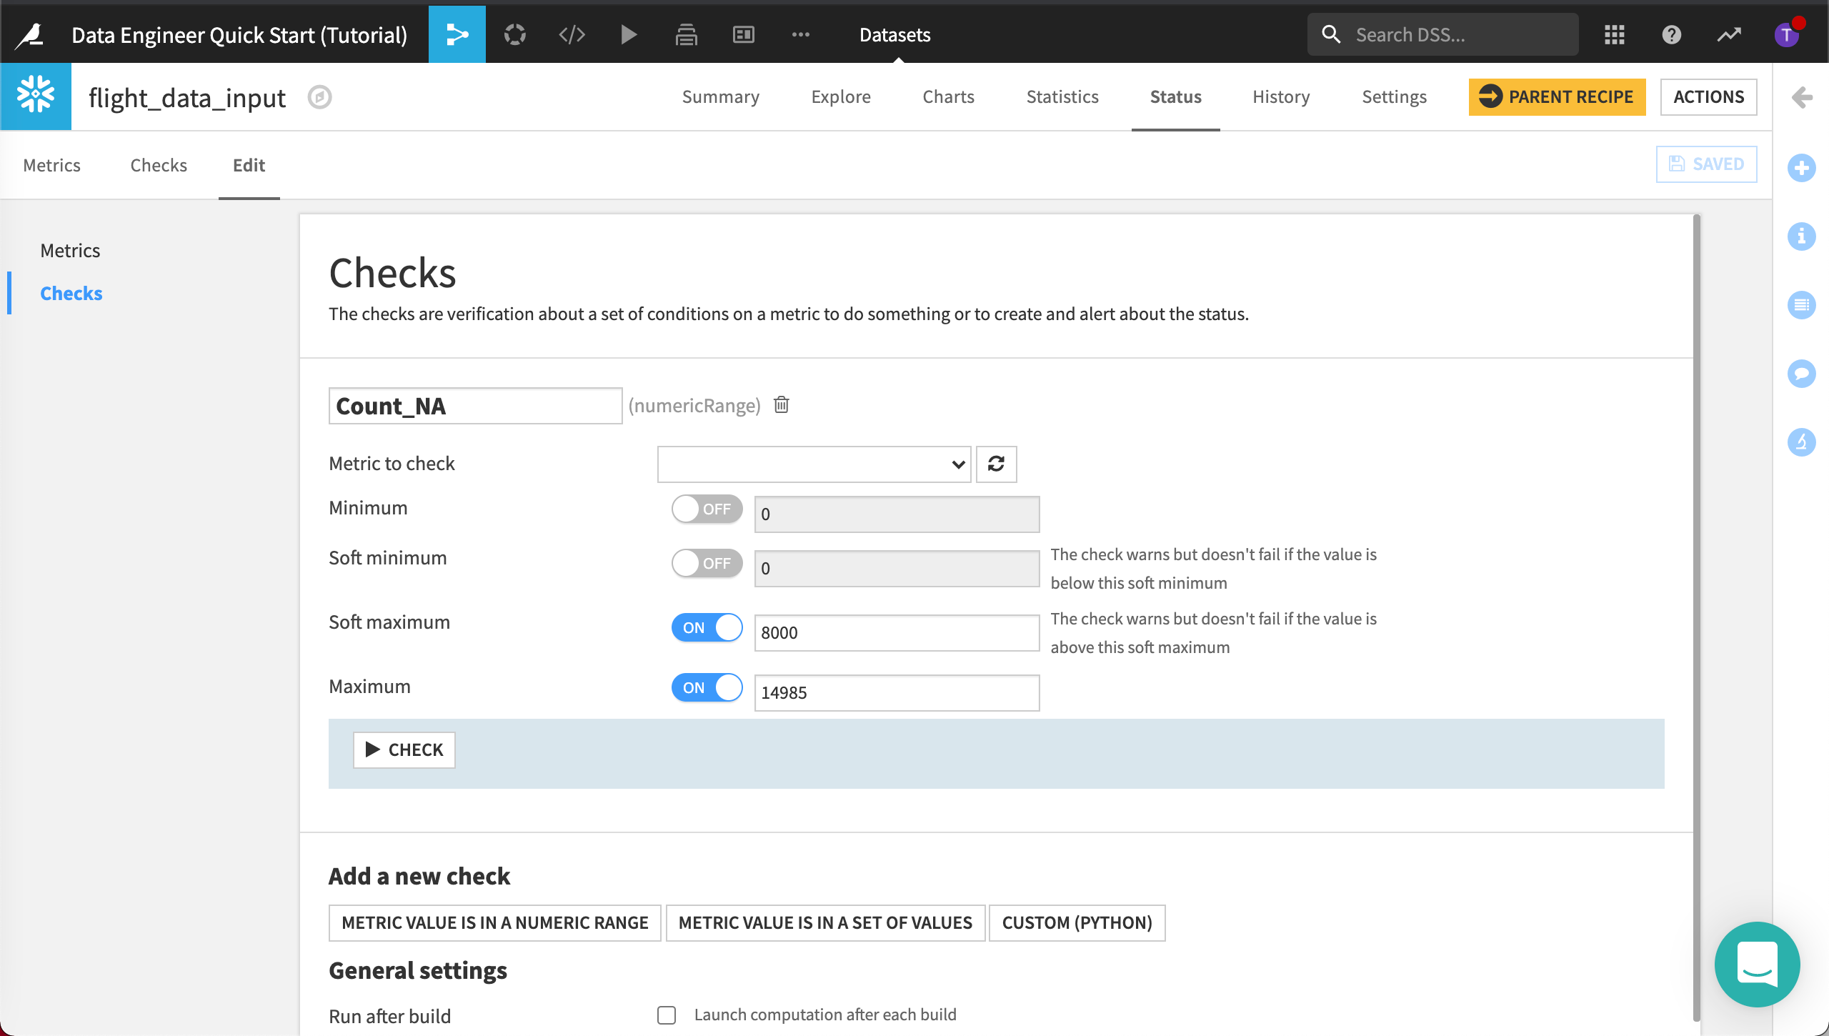
Task: Open the more options ellipsis menu
Action: (x=800, y=34)
